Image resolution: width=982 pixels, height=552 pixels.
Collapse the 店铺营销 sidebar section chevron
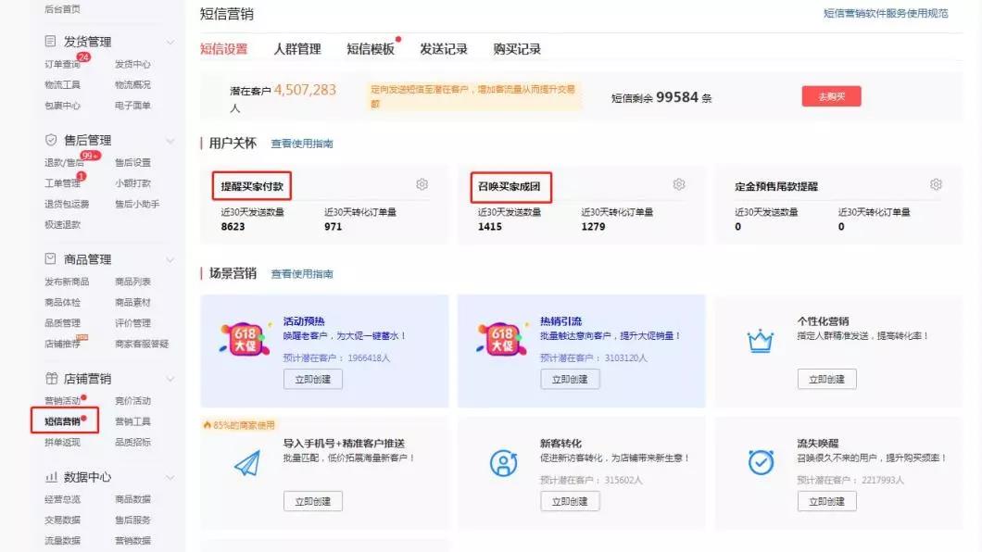coord(170,379)
